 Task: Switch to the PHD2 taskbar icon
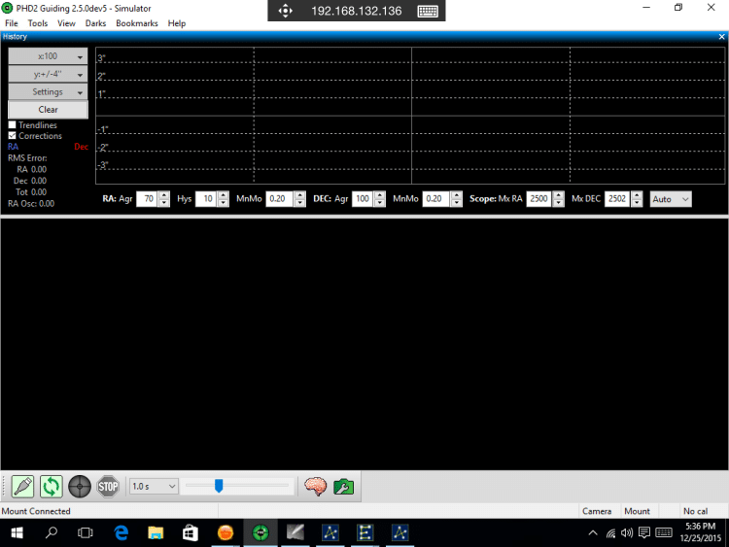260,532
